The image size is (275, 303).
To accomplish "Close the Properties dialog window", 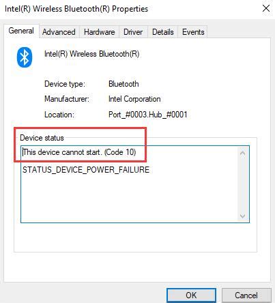I will click(266, 9).
